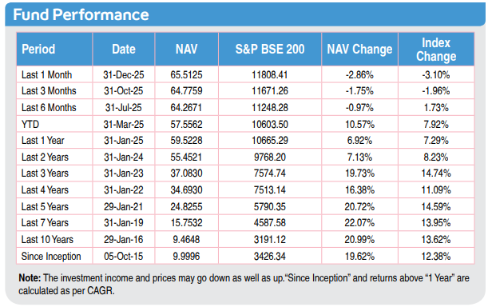Select the YTD row label
The height and width of the screenshot is (307, 488).
click(x=30, y=125)
